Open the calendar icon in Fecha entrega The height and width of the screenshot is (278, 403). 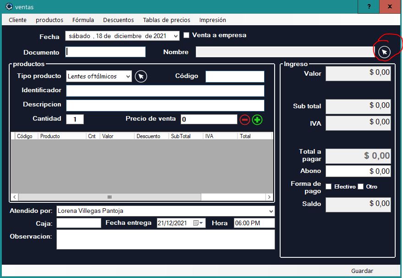(x=196, y=223)
